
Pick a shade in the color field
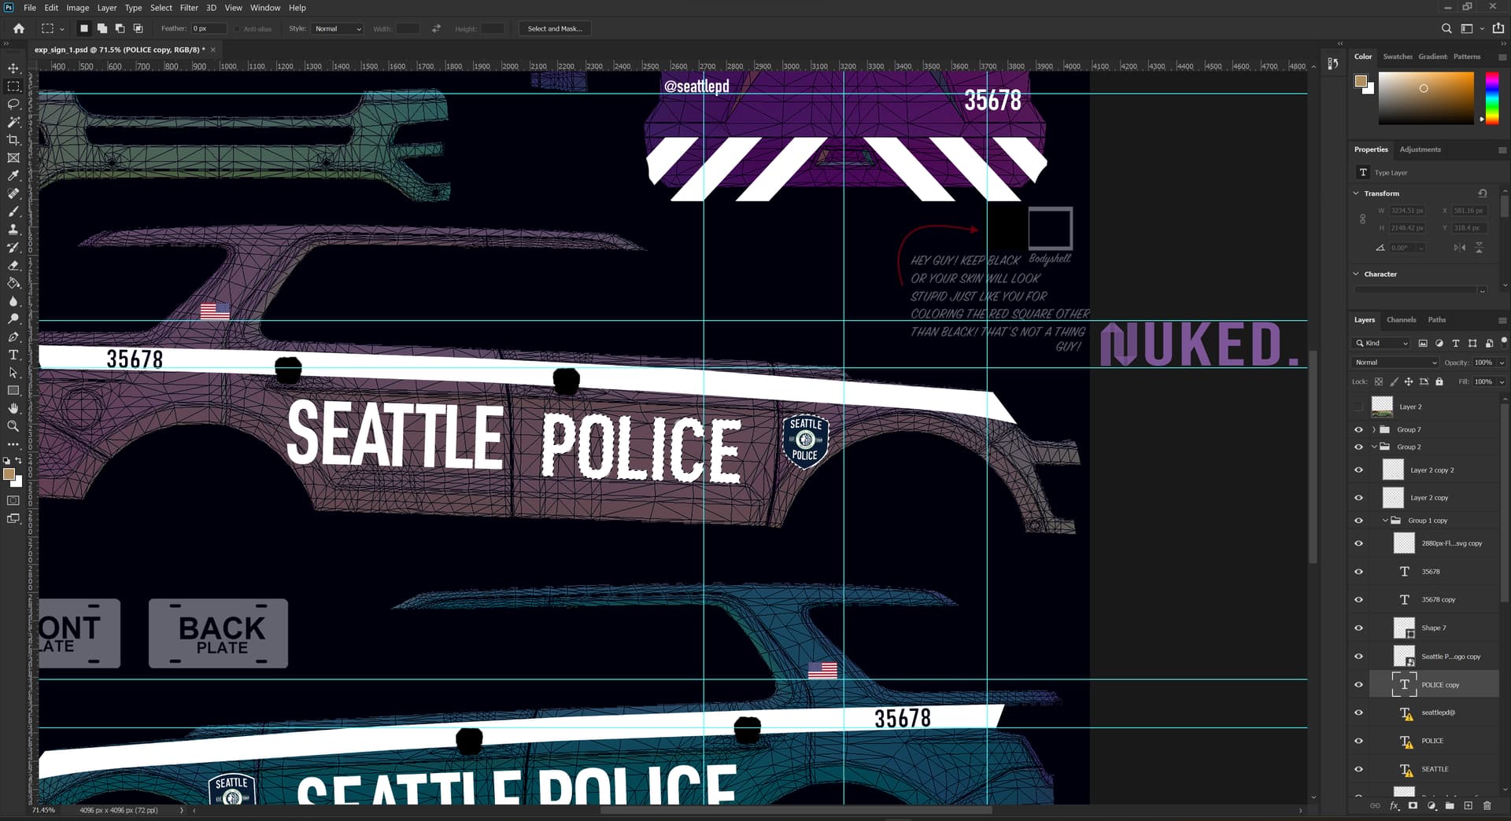click(x=1426, y=98)
